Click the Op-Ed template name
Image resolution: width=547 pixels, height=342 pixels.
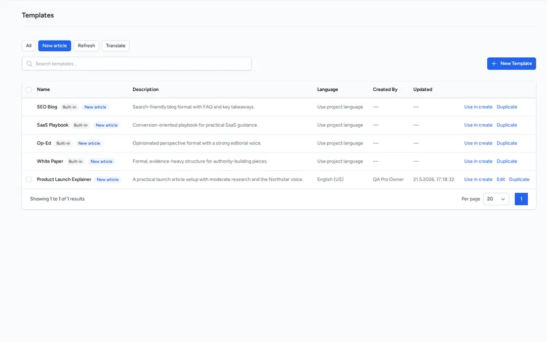[x=44, y=143]
